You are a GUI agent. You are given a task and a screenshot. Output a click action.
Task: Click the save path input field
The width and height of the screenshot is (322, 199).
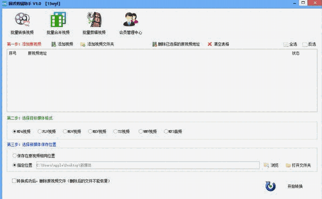pyautogui.click(x=148, y=165)
